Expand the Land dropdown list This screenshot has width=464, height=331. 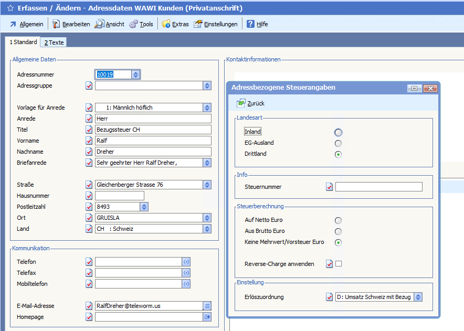pos(207,229)
